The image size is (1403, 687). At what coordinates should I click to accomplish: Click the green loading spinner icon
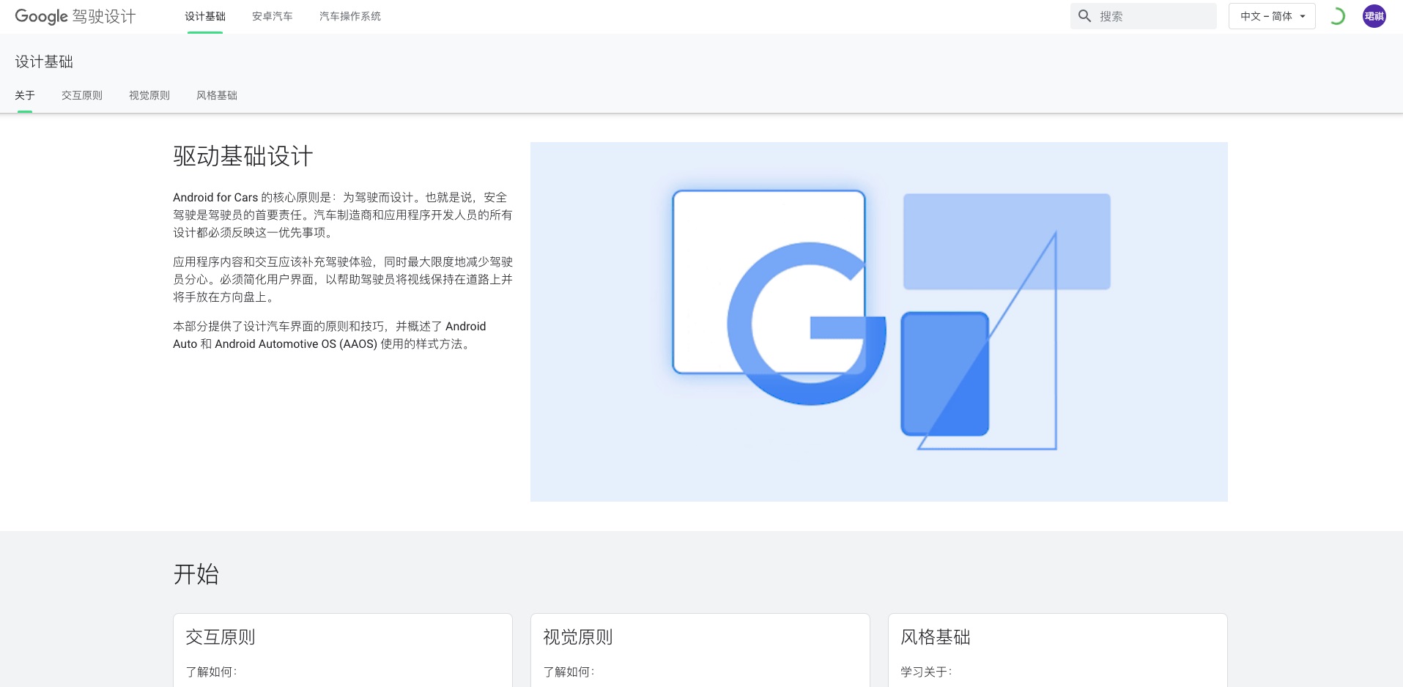click(x=1337, y=16)
